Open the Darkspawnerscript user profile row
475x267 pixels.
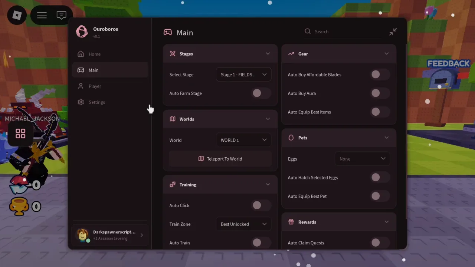(x=110, y=235)
